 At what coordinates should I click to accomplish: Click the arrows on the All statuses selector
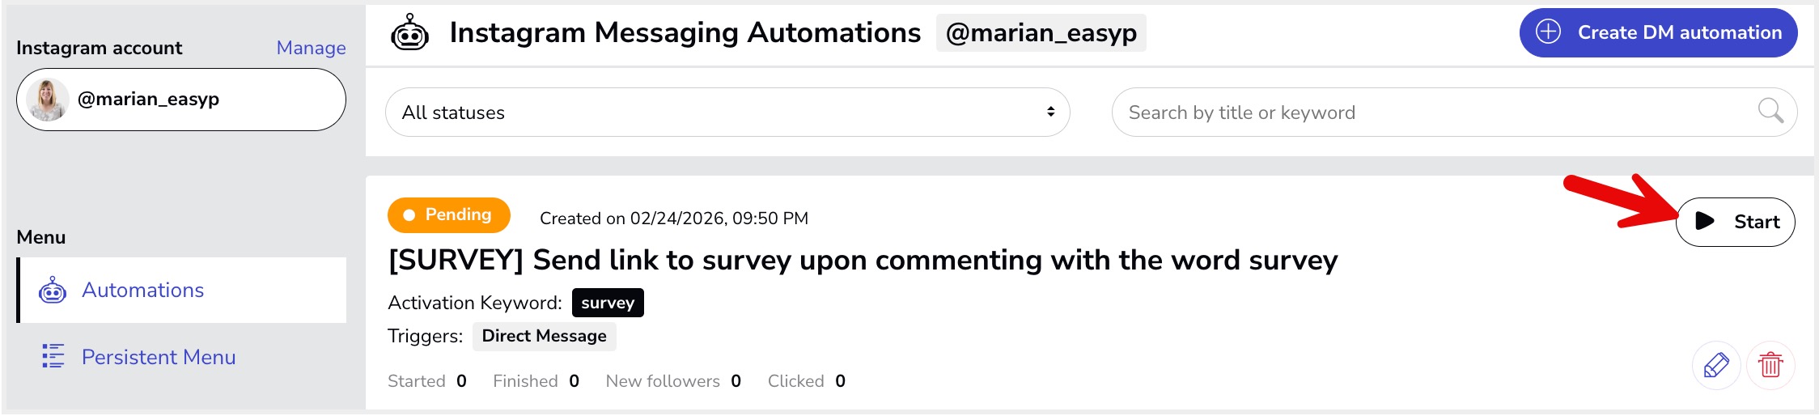click(1050, 112)
